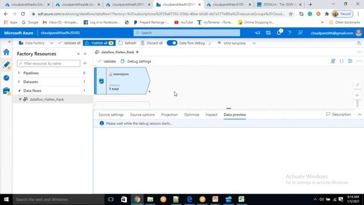The image size is (364, 205).
Task: Click the data flow Validate button
Action: [107, 61]
